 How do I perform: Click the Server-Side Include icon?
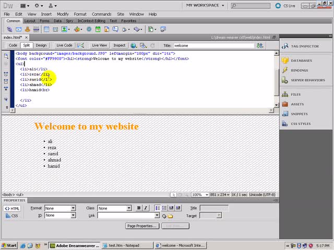tap(106, 29)
